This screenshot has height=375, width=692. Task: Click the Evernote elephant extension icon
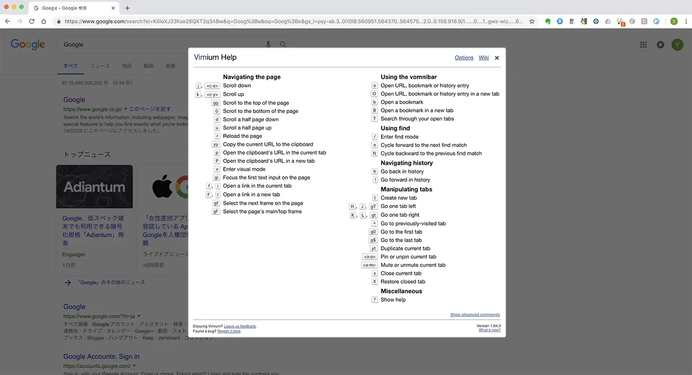(548, 21)
